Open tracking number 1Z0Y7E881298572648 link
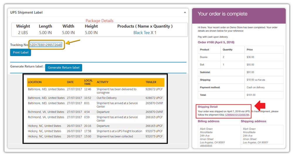 click(x=46, y=45)
